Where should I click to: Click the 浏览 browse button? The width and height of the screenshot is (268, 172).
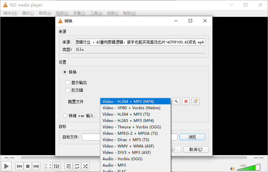192,137
